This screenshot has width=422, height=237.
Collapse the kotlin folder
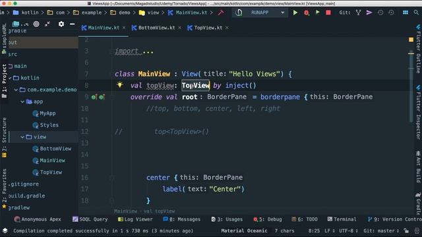11,78
